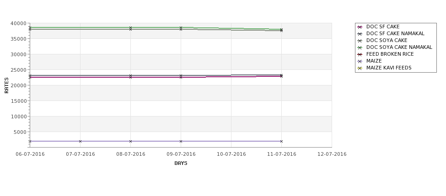Click the FEED BROKEN RICE legend label
The height and width of the screenshot is (196, 446).
390,54
